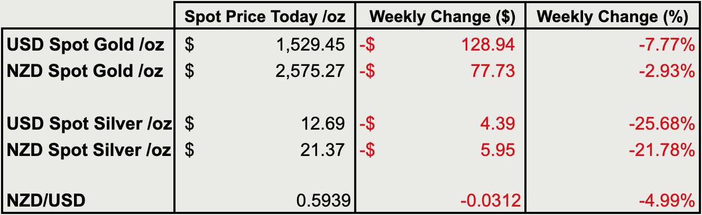
Task: Select the 1,529.45 gold price cell
Action: pos(264,45)
